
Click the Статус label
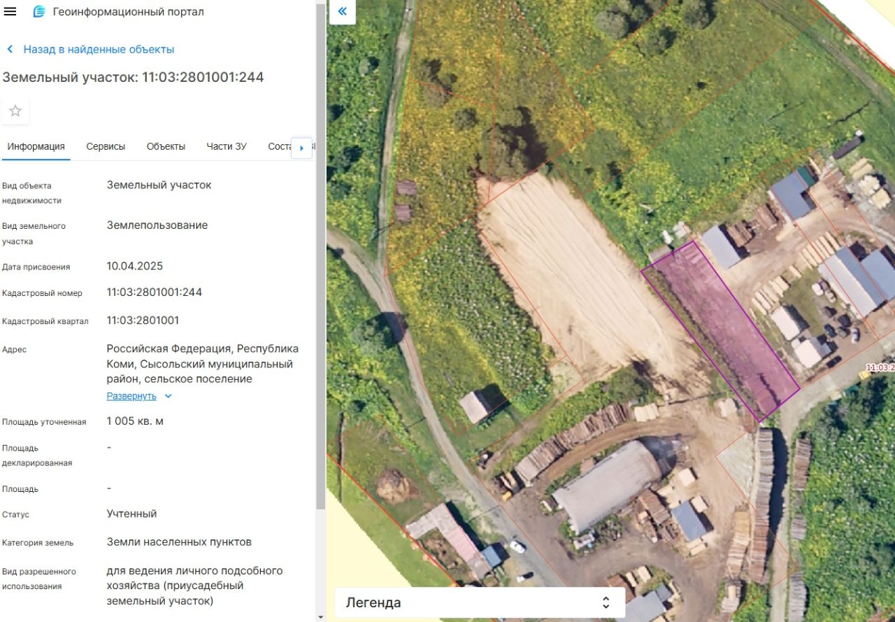[x=16, y=514]
